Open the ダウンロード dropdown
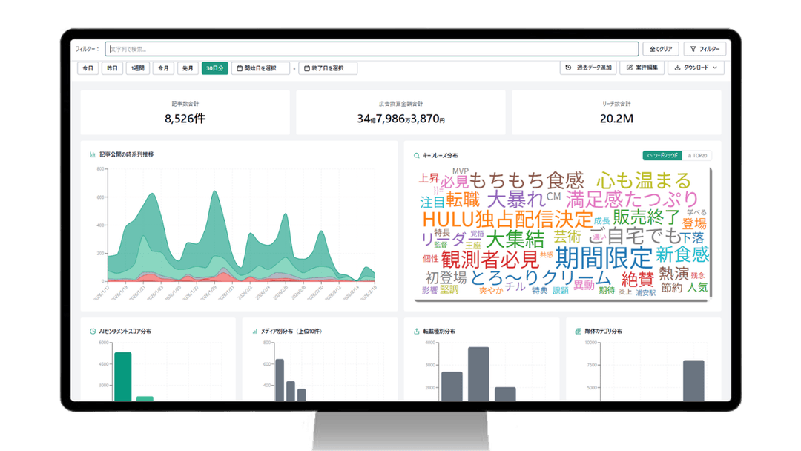This screenshot has width=801, height=451. [x=696, y=68]
